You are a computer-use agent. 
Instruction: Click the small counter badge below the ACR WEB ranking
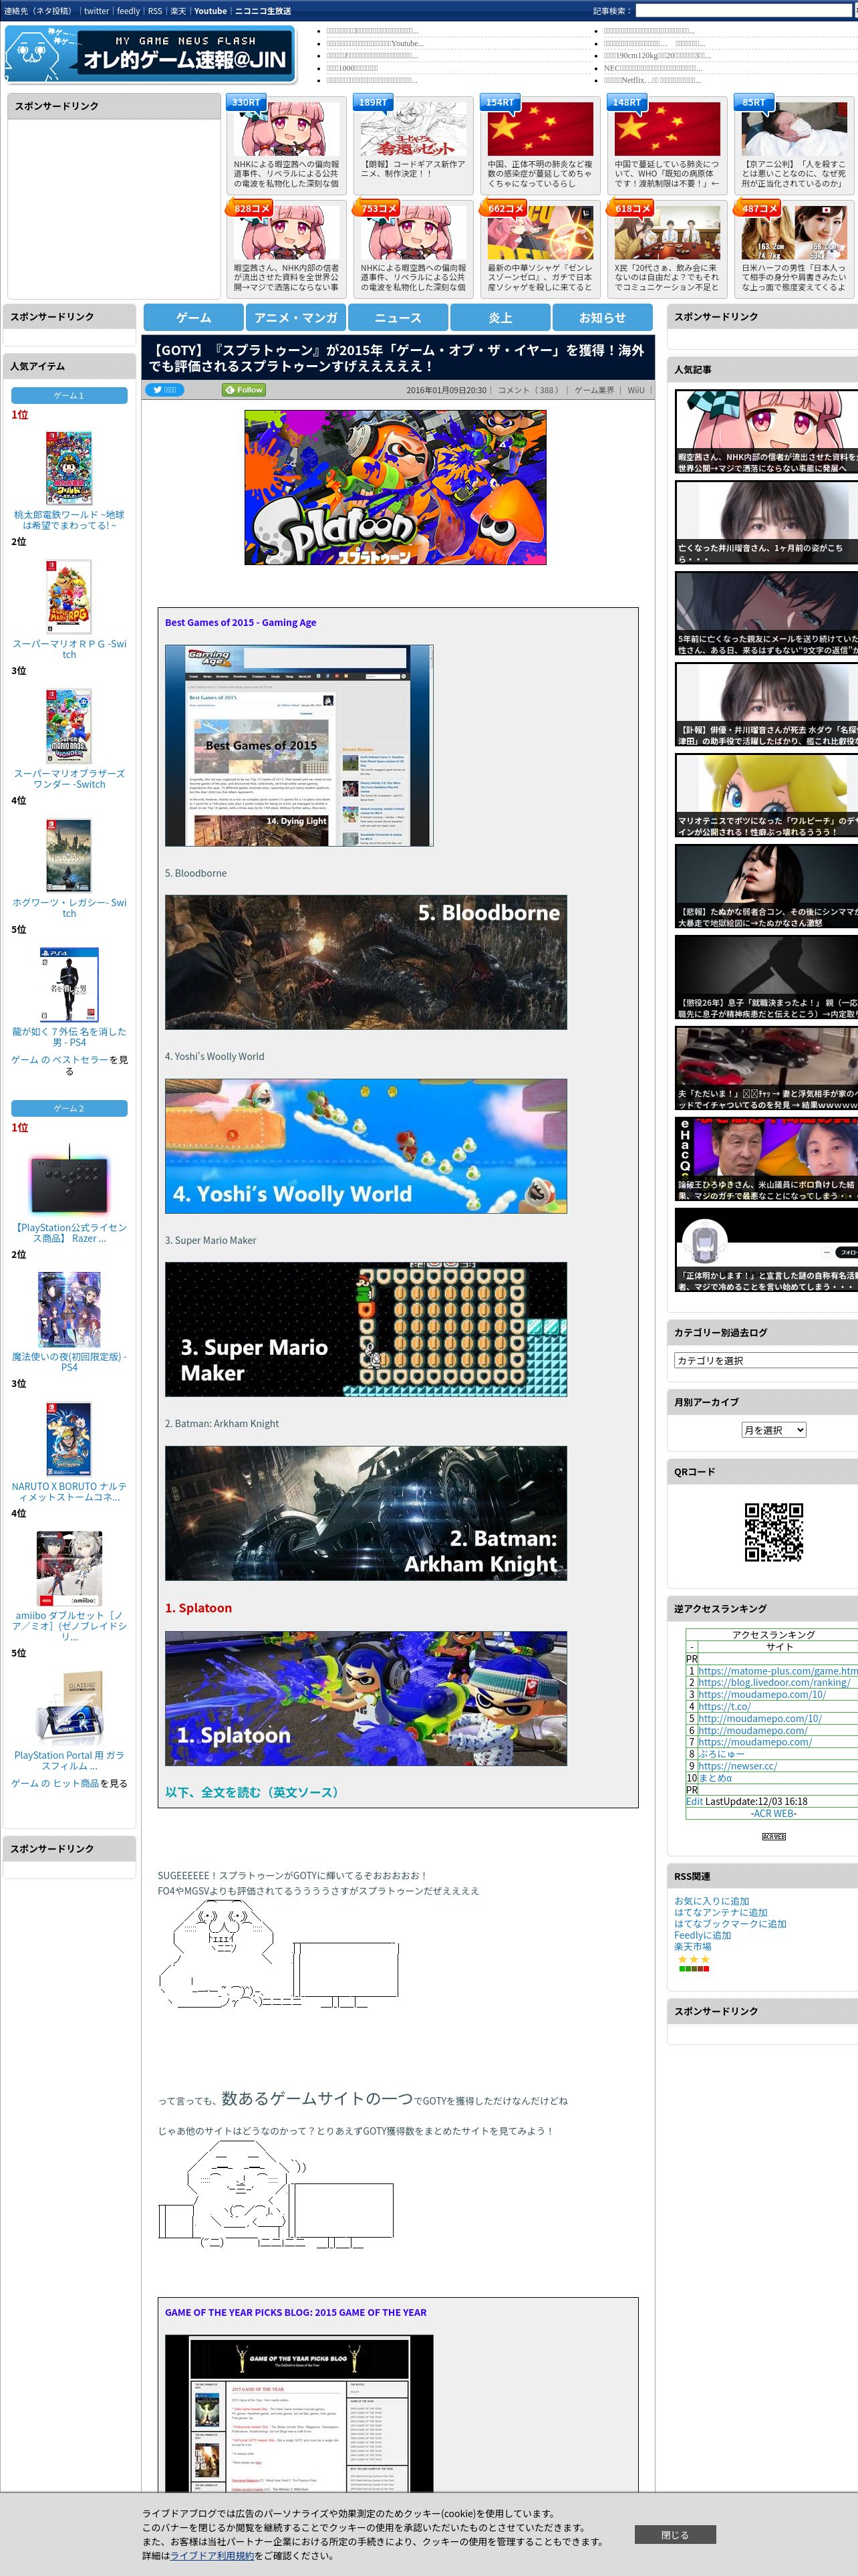774,1836
